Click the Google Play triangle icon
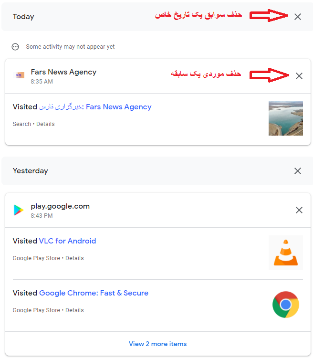The width and height of the screenshot is (313, 359). (19, 210)
